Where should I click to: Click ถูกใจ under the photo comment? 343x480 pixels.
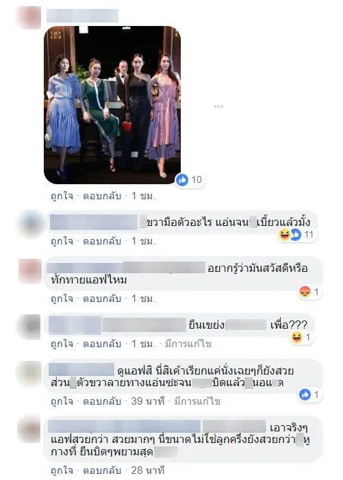62,196
